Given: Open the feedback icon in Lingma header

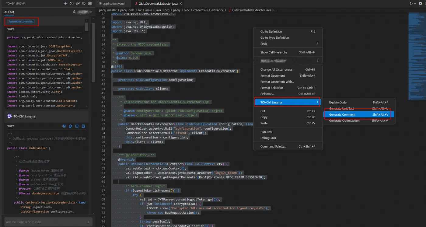Looking at the screenshot, I should point(78,3).
